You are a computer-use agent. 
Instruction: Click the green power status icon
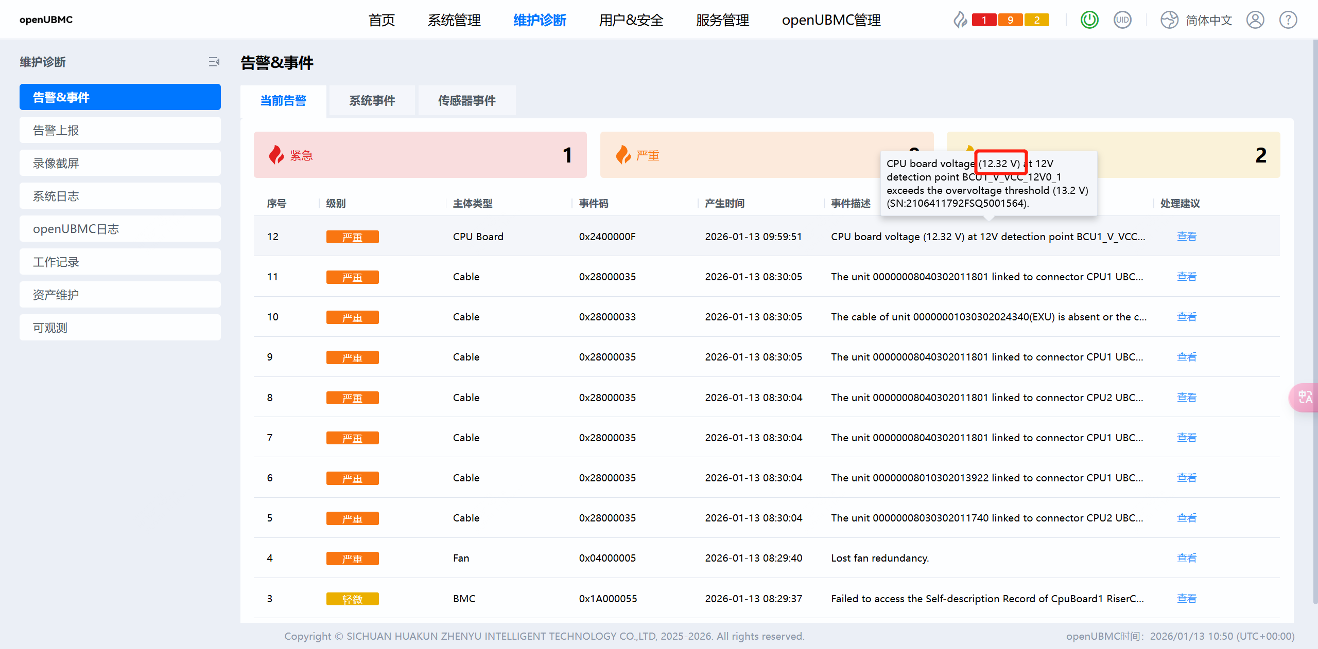point(1089,20)
